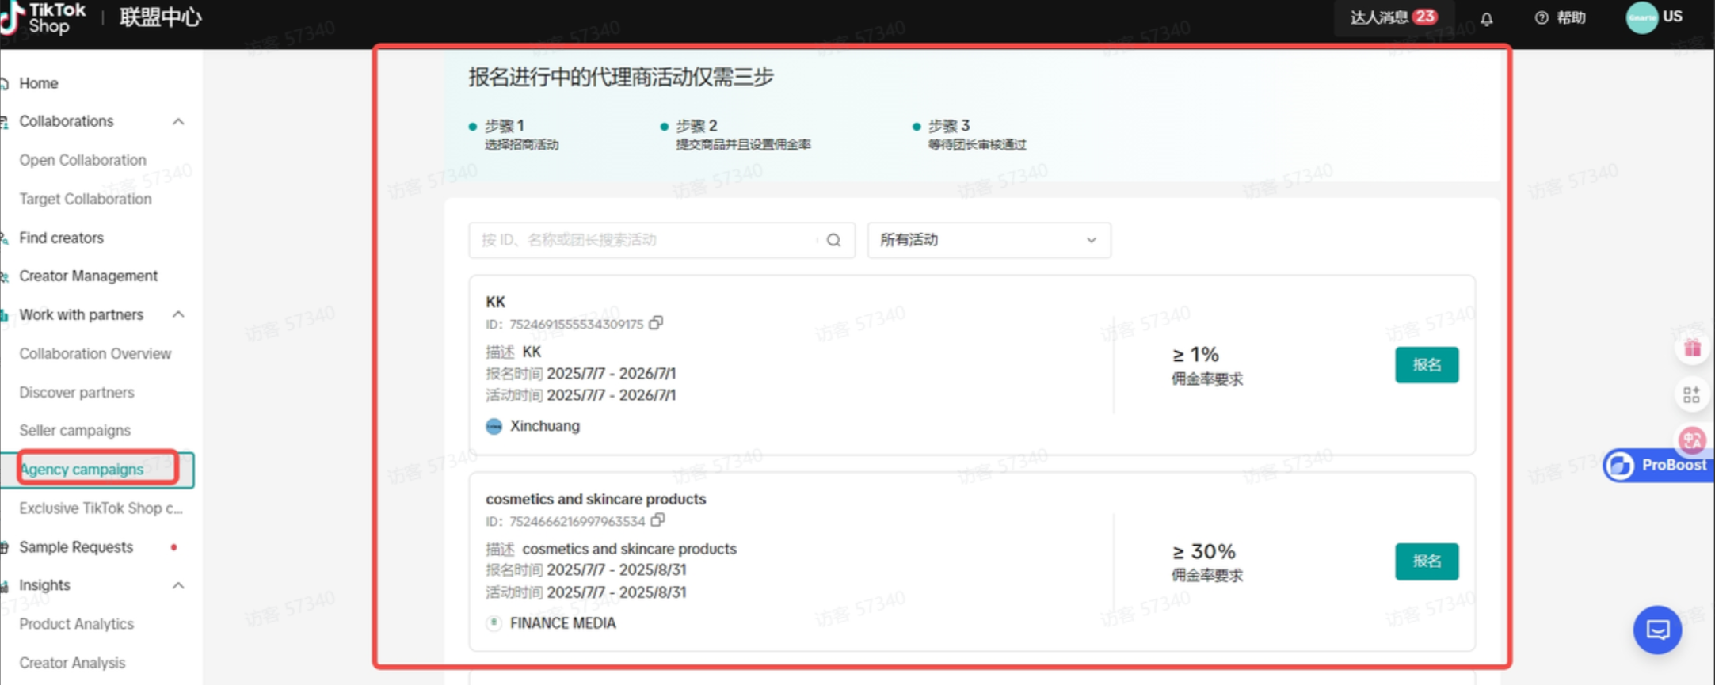Click the search magnifier icon

point(833,240)
